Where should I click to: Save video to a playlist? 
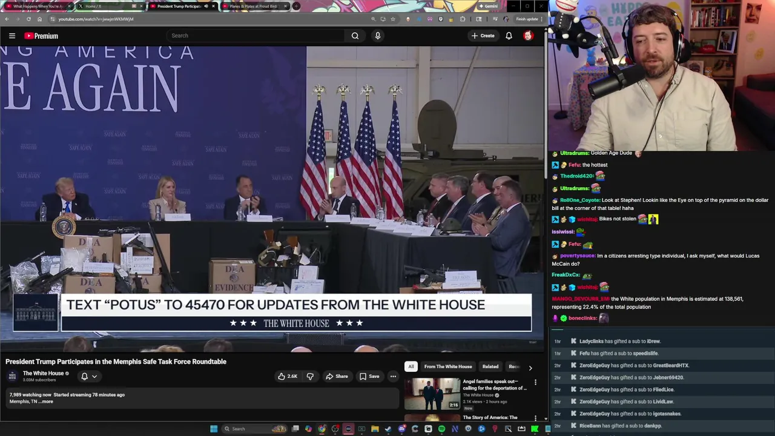(369, 376)
